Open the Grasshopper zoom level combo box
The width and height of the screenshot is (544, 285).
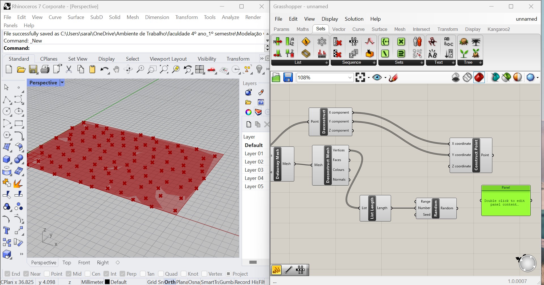click(325, 77)
